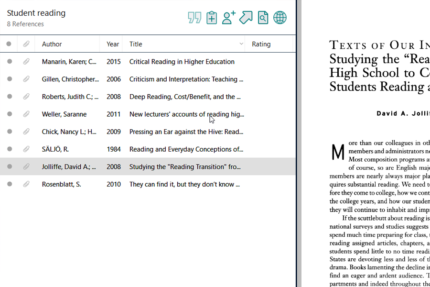Click the read status dot column header
Screen dimensions: 430x287
point(9,44)
